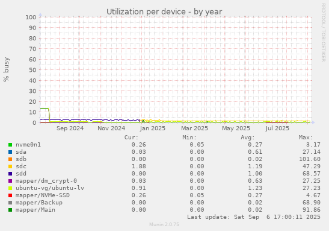Select the mapper/Main label
The width and height of the screenshot is (329, 231).
tap(35, 210)
